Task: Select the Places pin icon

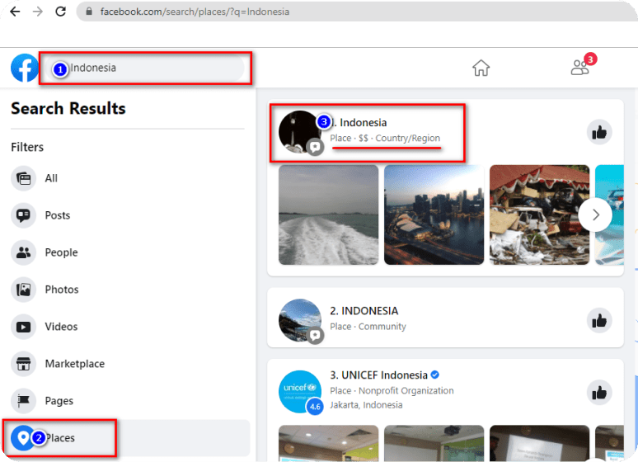Action: click(23, 437)
